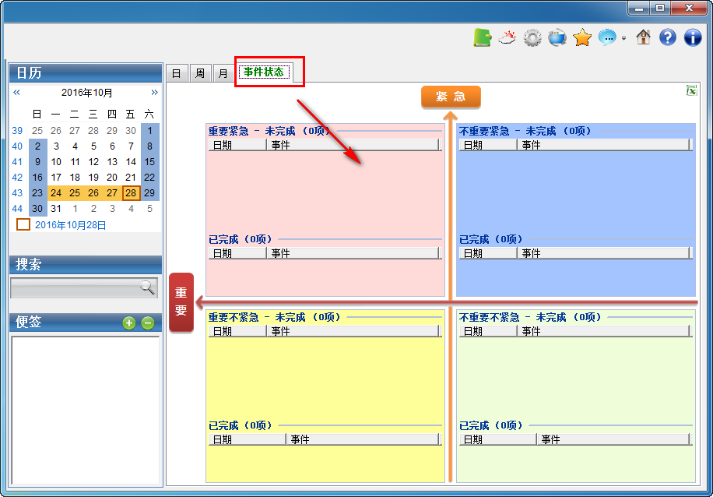Switch to the 月 tab
Screen dimensions: 713x497
click(223, 74)
